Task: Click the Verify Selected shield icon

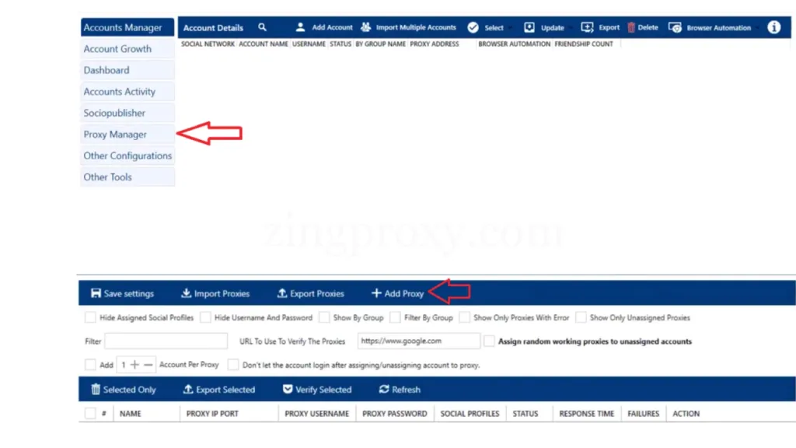Action: [288, 390]
